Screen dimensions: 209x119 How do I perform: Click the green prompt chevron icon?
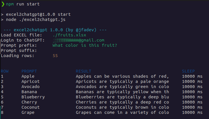pyautogui.click(x=3, y=4)
